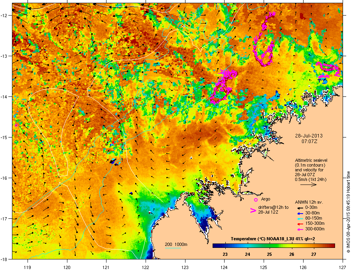Image resolution: width=351 pixels, height=271 pixels.
Task: Click the '126' longitude axis label
Action: 303,267
